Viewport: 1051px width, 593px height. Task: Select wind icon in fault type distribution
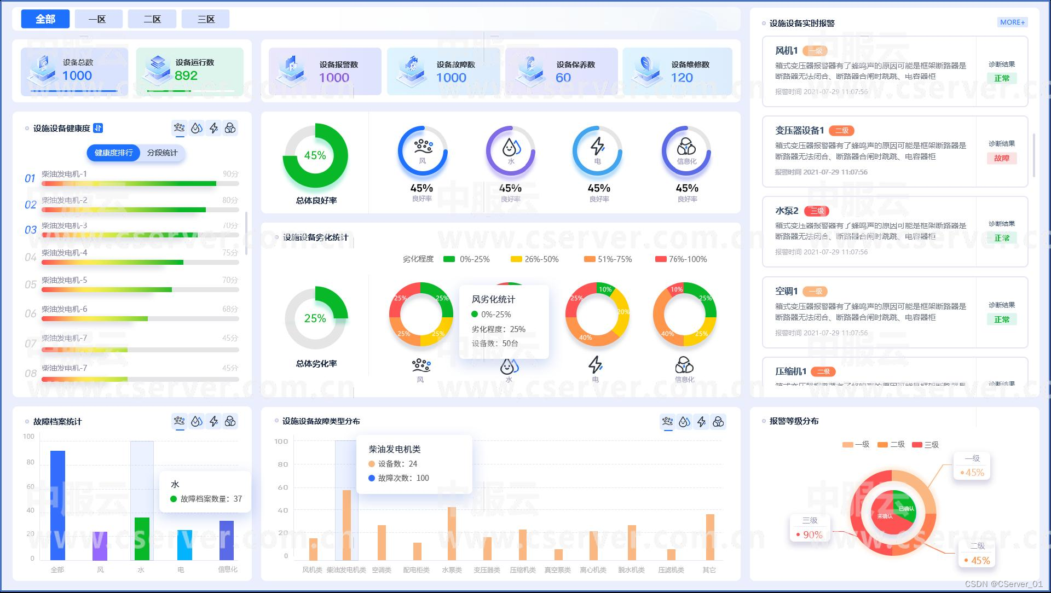coord(667,421)
